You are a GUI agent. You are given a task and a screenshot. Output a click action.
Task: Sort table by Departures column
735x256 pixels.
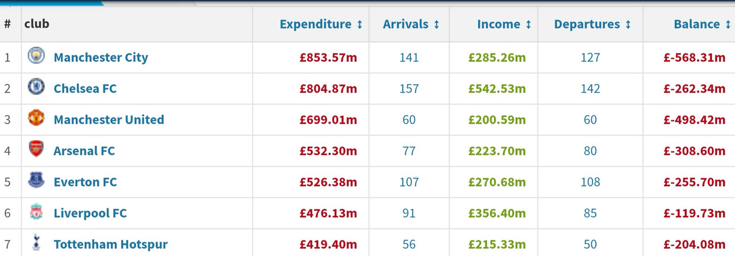(593, 24)
